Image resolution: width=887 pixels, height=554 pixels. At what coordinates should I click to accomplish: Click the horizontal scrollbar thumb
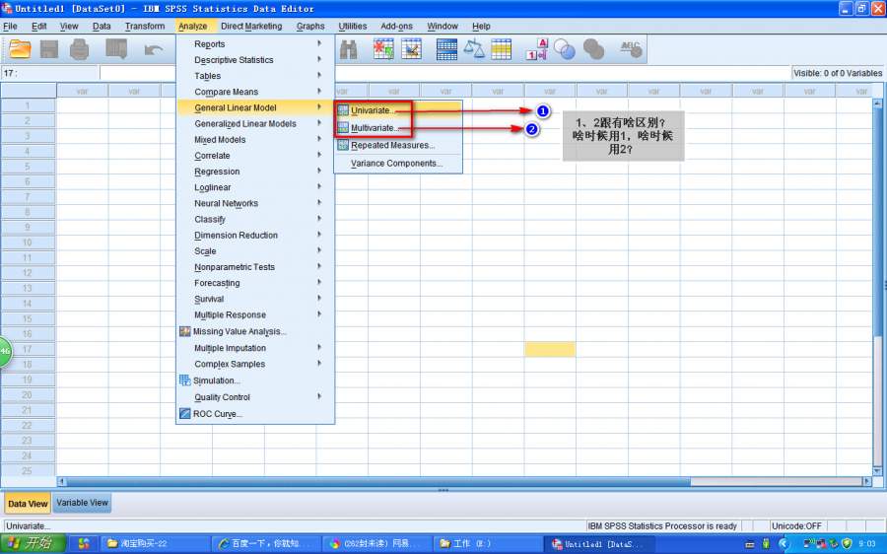[x=379, y=482]
